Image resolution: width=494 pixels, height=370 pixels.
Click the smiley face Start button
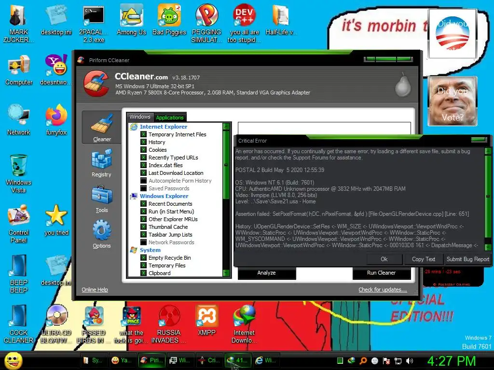click(x=13, y=360)
